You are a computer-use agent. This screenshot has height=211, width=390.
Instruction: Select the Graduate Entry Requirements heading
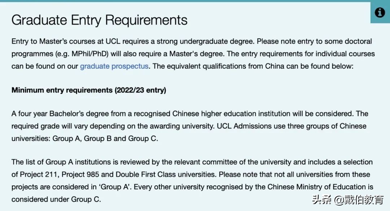tap(100, 20)
